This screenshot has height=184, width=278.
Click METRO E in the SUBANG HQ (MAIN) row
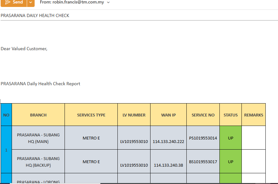coord(91,138)
